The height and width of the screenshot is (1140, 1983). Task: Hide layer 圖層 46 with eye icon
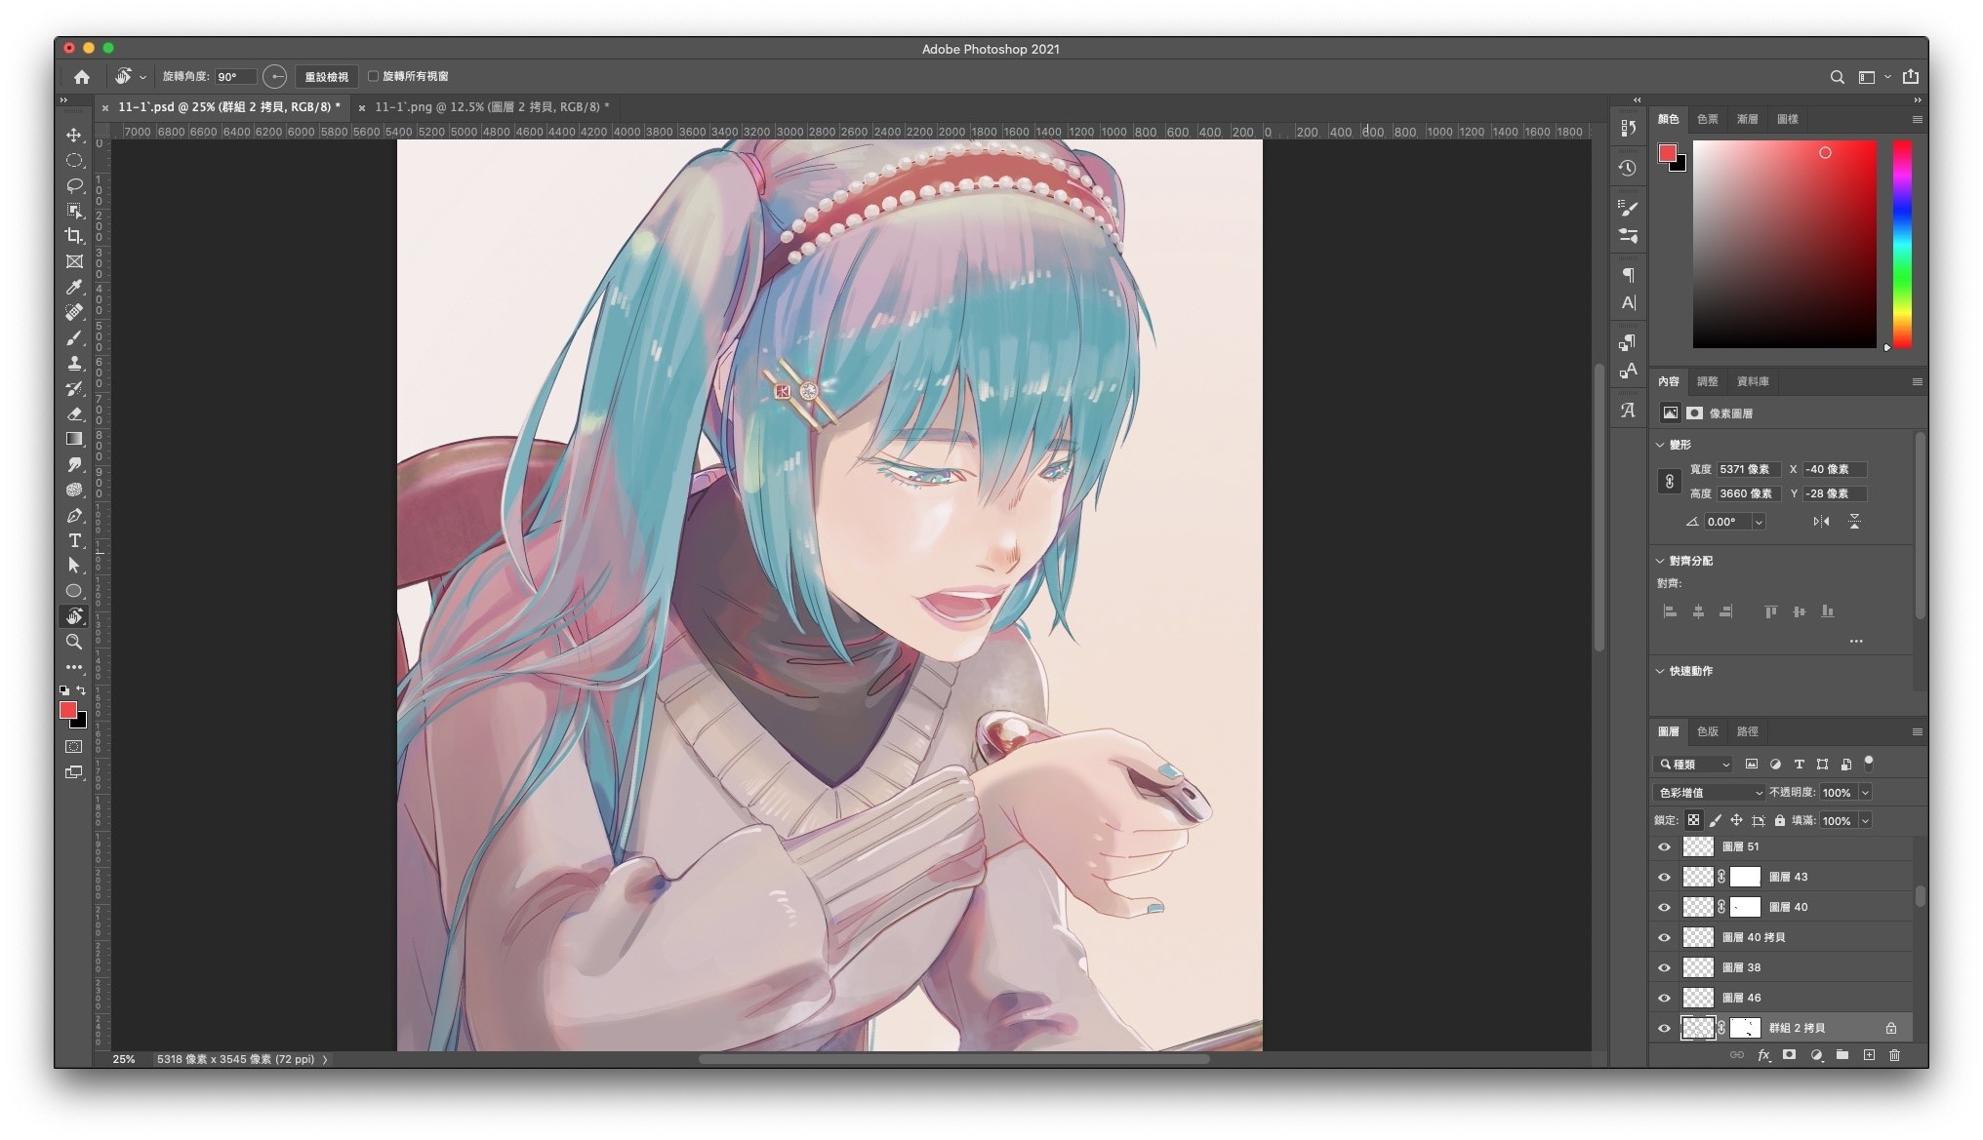[1664, 998]
